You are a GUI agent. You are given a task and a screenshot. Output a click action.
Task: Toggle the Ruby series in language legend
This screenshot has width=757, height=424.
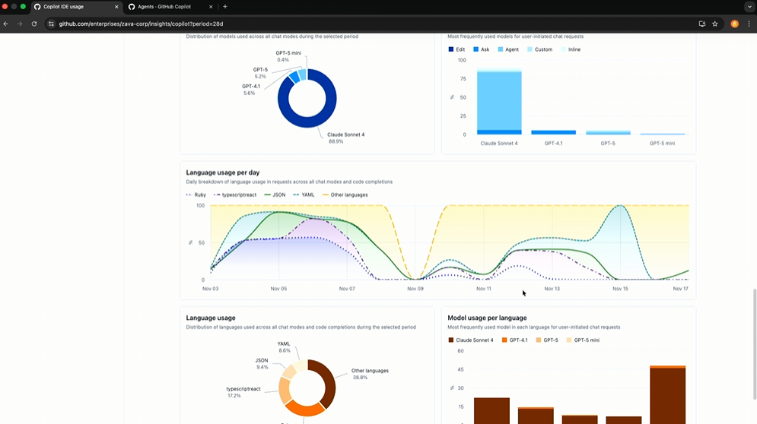pyautogui.click(x=196, y=195)
